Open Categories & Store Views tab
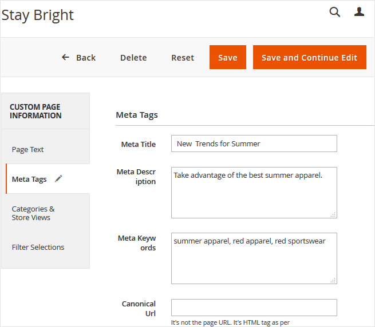The image size is (375, 327). click(33, 213)
